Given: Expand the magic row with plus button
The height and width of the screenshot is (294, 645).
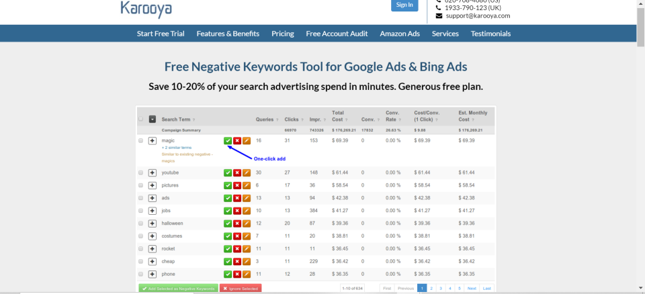Looking at the screenshot, I should (153, 141).
